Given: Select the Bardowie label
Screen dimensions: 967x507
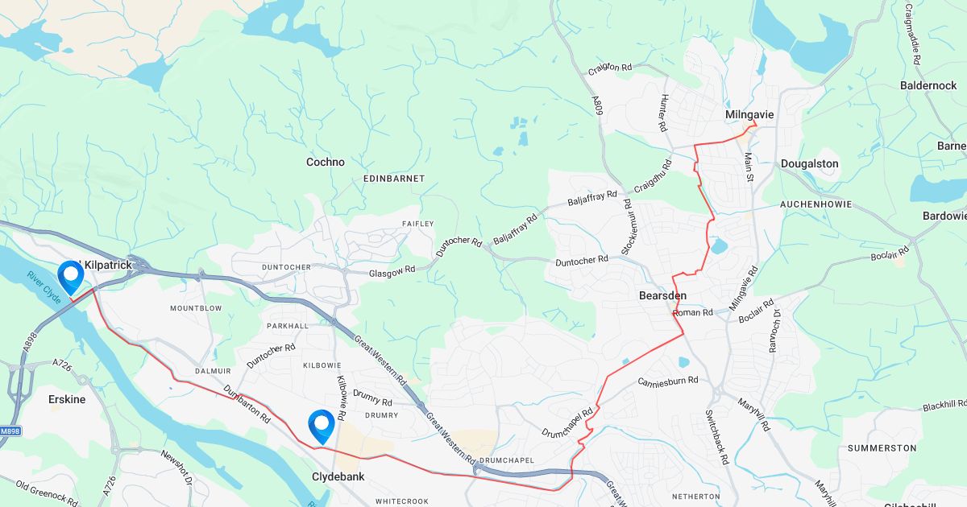Looking at the screenshot, I should tap(944, 216).
